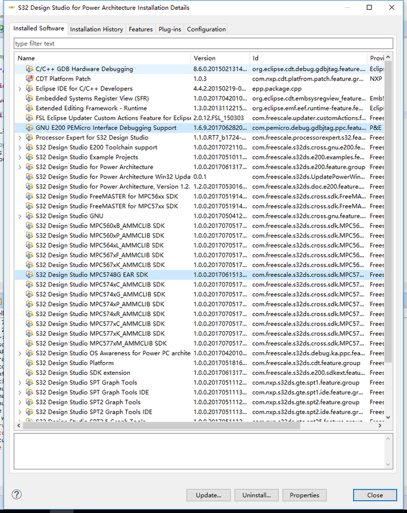Sort list by Name column header
The image size is (407, 513).
point(102,58)
